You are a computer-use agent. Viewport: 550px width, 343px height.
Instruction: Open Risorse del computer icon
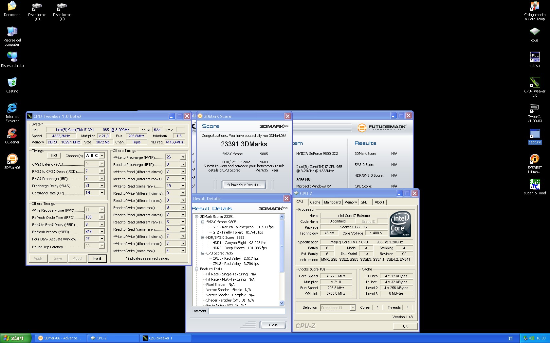[x=12, y=36]
